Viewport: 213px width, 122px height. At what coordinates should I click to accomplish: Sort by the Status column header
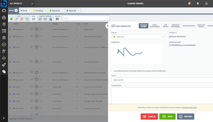point(16,24)
